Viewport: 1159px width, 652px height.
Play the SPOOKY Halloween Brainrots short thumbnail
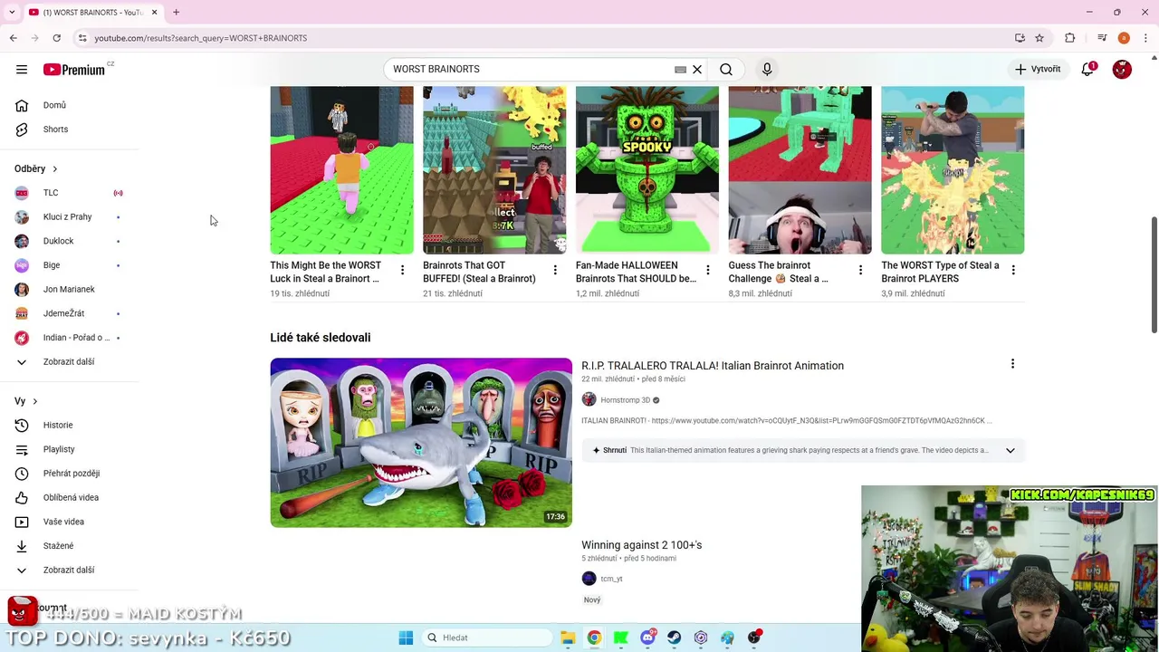(647, 170)
